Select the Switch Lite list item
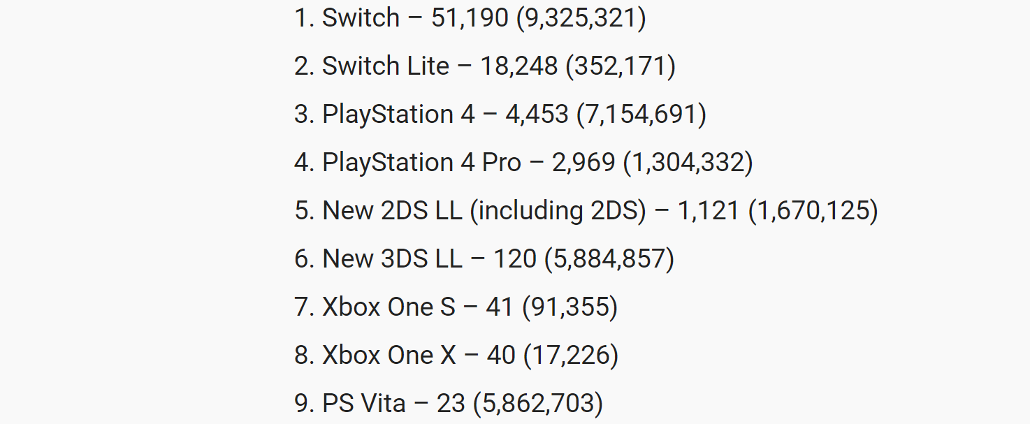 click(x=485, y=66)
